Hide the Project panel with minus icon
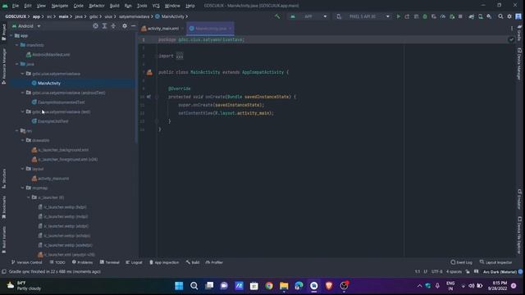Viewport: 525px width, 295px height. pos(133,26)
